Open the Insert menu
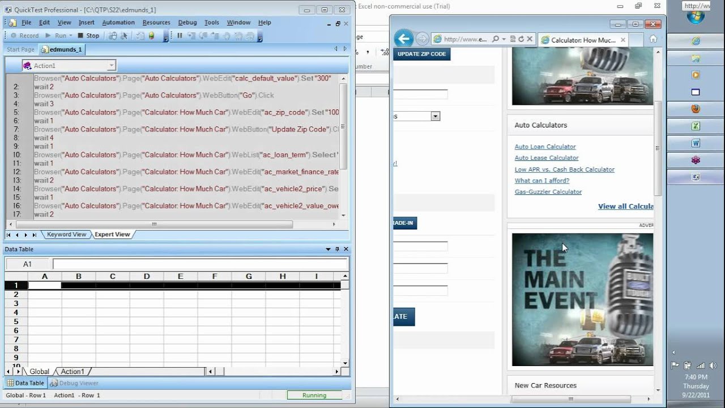The image size is (725, 408). (x=87, y=23)
